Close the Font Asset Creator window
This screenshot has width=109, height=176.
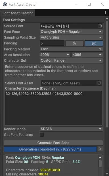(102, 4)
